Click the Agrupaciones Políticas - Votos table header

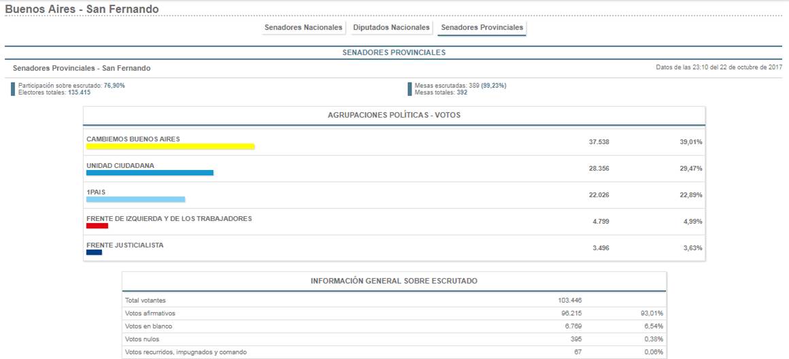[x=394, y=116]
